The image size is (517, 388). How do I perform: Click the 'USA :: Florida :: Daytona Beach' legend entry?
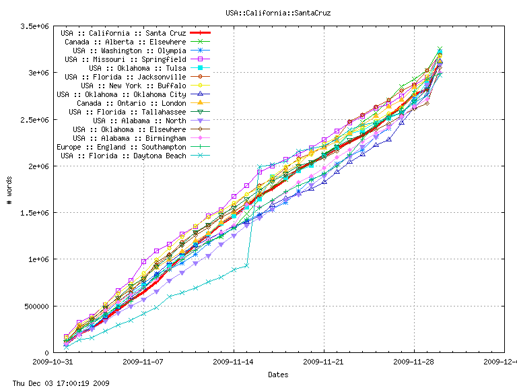[x=123, y=156]
